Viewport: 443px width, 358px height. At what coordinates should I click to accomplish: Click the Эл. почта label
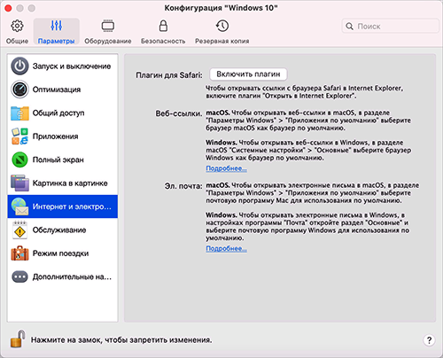(x=183, y=186)
